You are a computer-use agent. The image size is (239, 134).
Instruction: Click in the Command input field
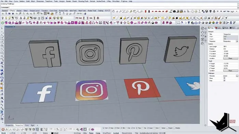[x=123, y=7]
